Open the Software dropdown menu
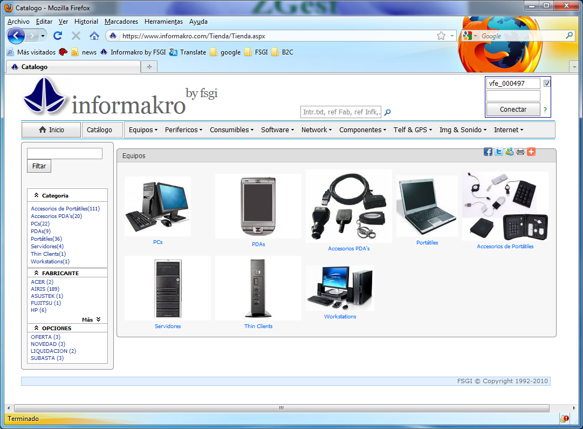This screenshot has height=429, width=583. 277,130
